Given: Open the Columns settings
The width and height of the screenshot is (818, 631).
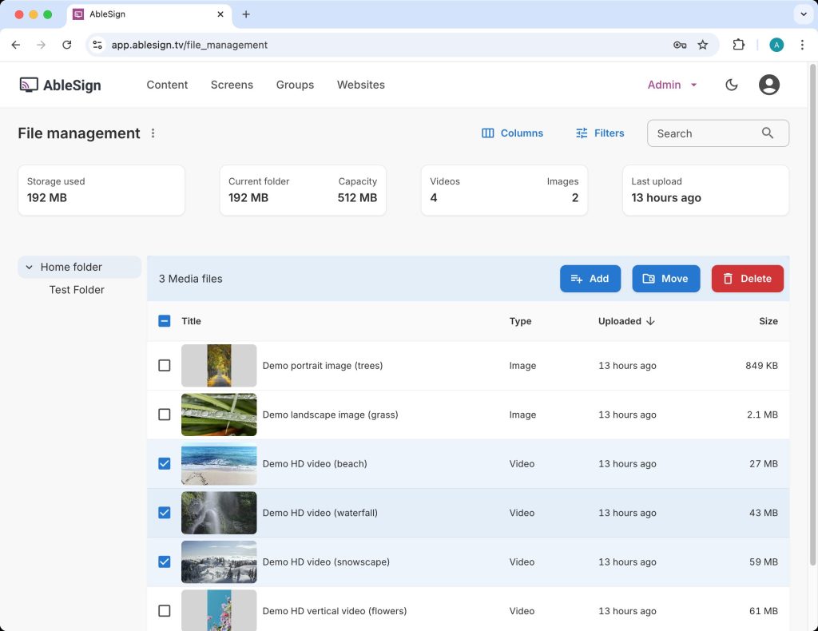Looking at the screenshot, I should [x=512, y=133].
